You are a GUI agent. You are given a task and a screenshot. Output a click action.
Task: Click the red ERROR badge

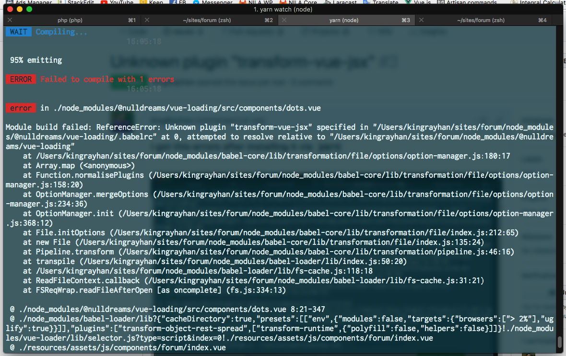(x=21, y=80)
